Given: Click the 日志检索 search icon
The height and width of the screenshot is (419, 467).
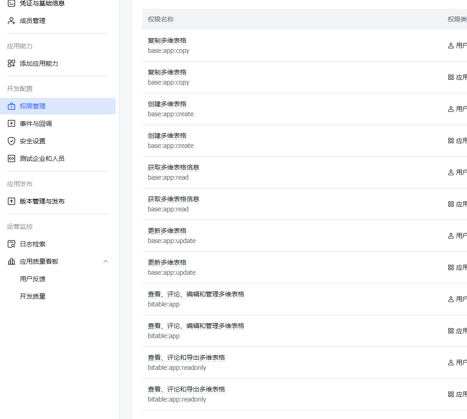Looking at the screenshot, I should click(x=11, y=244).
